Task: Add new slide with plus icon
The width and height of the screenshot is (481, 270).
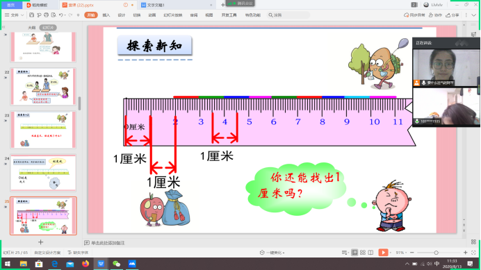Action: point(40,242)
